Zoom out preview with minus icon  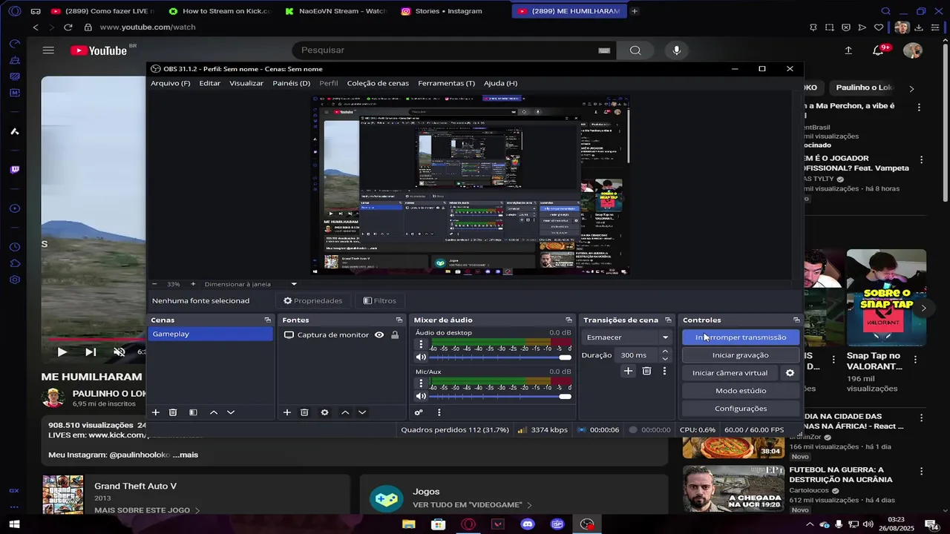(x=154, y=284)
